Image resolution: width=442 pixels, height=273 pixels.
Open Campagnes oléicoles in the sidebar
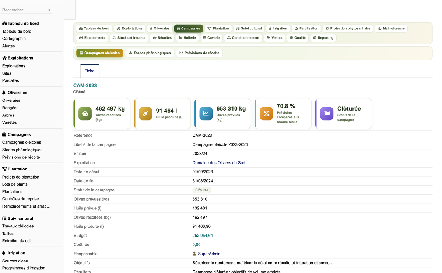click(x=22, y=142)
